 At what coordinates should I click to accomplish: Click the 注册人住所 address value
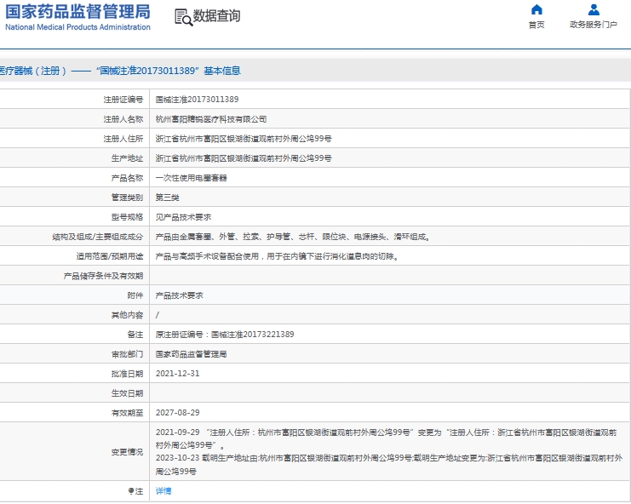tap(244, 139)
